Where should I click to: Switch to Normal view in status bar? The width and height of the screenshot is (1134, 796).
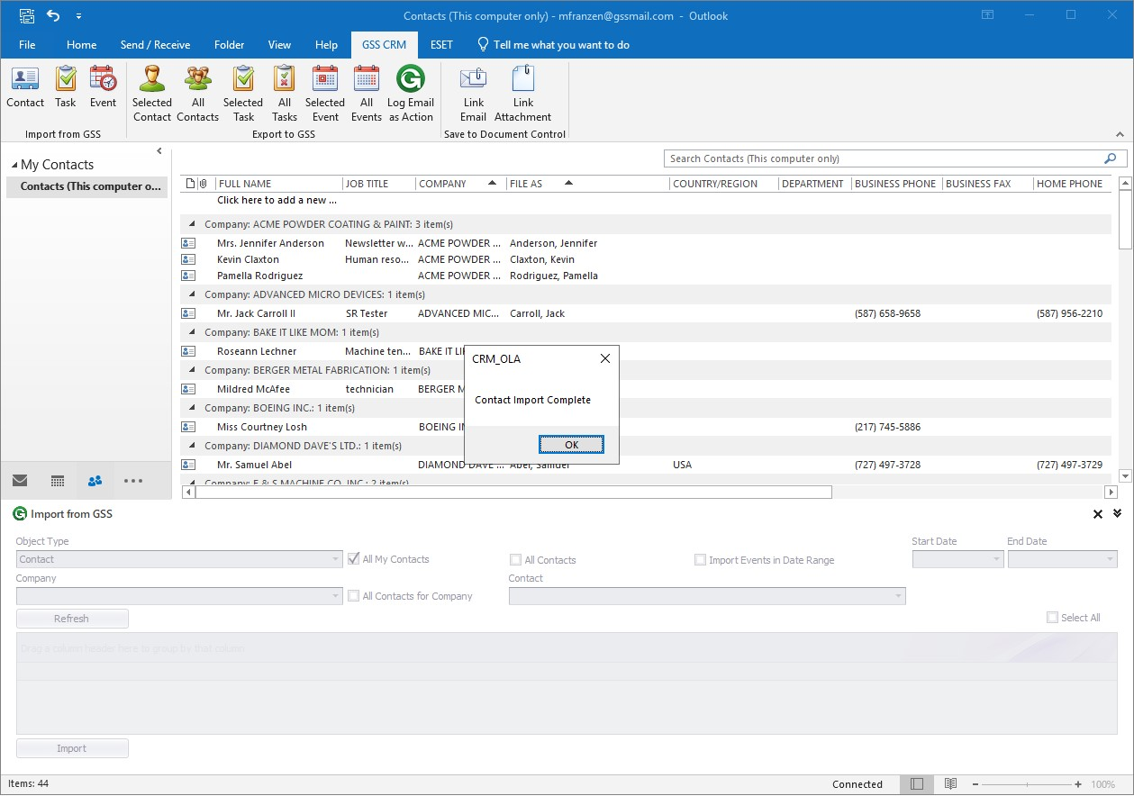[916, 784]
